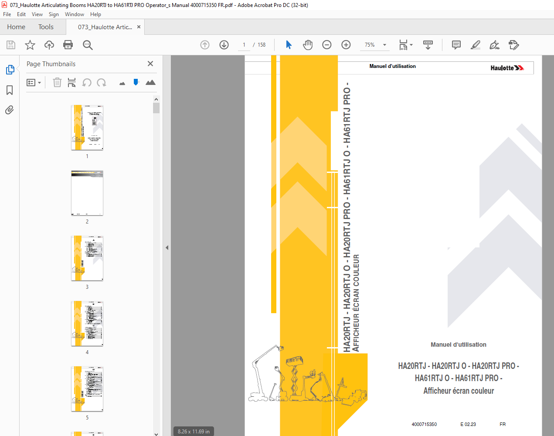Click the stamp/send for signature icon
The height and width of the screenshot is (436, 554).
click(x=514, y=45)
